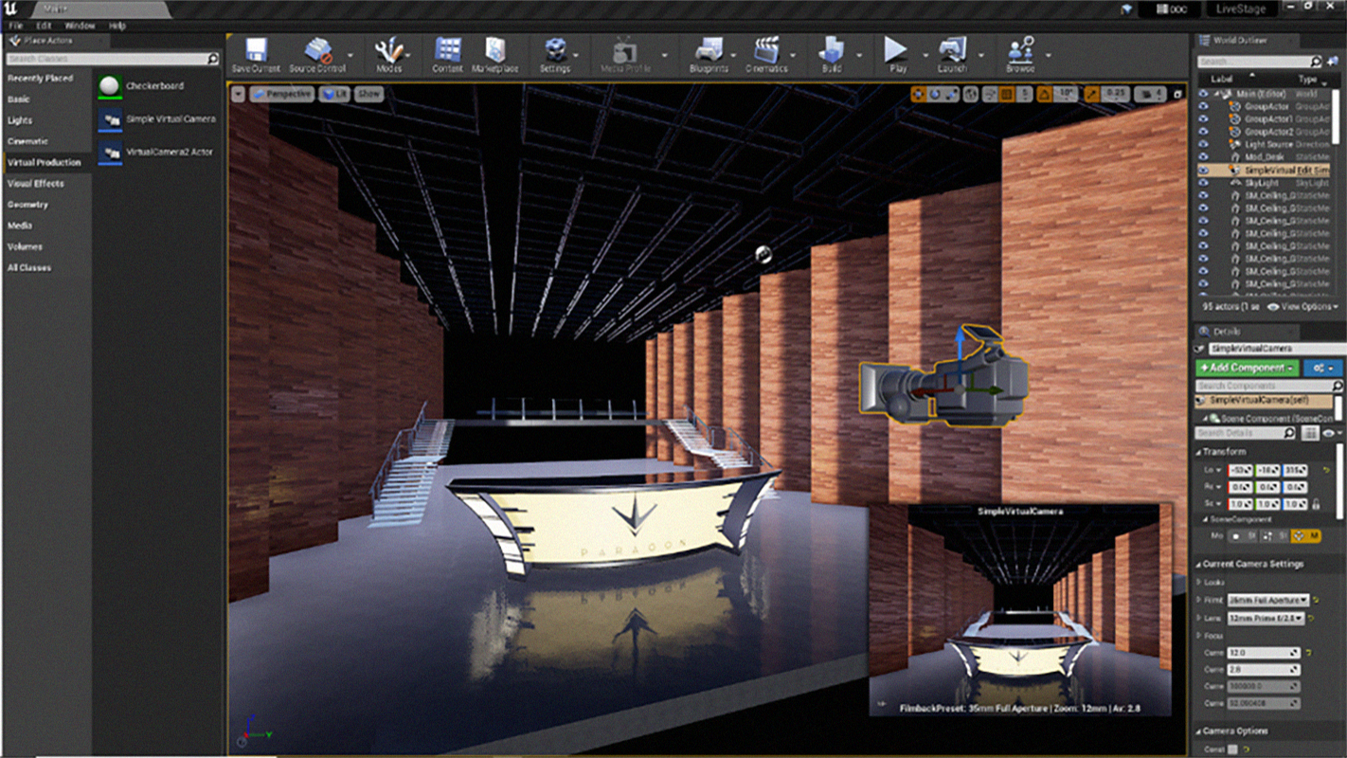Viewport: 1347px width, 758px height.
Task: Click the surface snapping icon in viewport
Action: coord(988,94)
